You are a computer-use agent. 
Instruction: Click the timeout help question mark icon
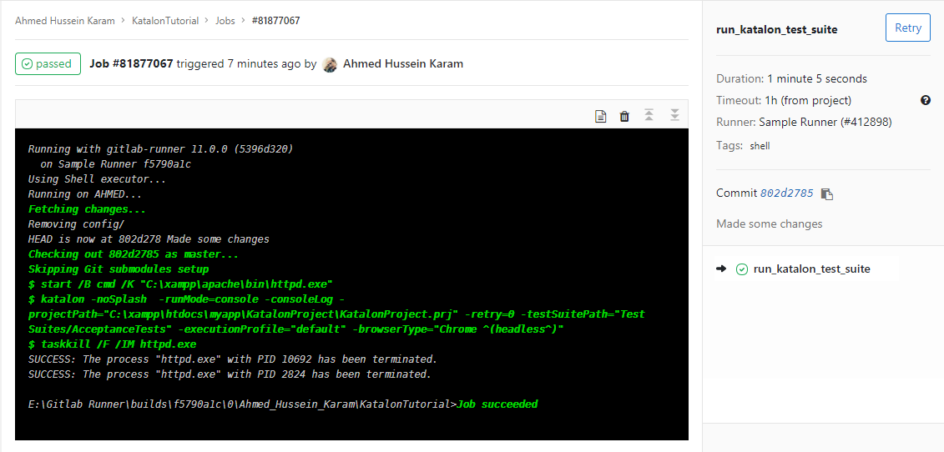[x=926, y=101]
